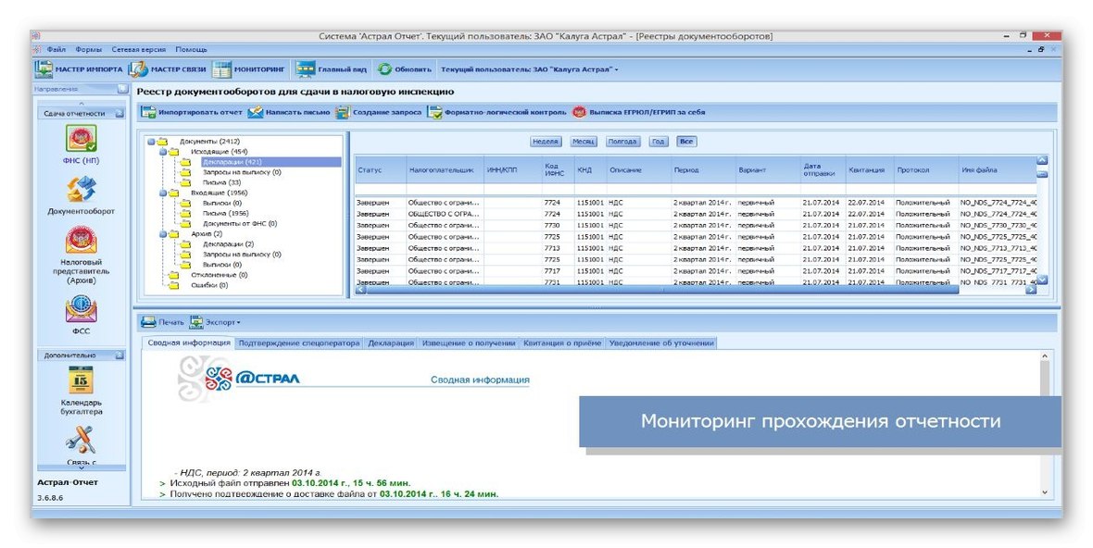Click the Связь с tools icon
Viewport: 1093px width, 548px height.
click(81, 445)
